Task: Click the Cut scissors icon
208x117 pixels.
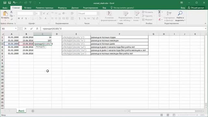Action: click(11, 12)
